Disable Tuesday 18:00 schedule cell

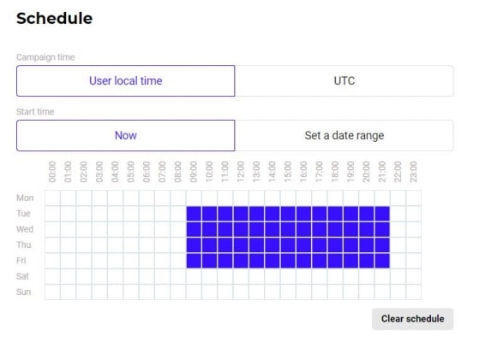coord(335,214)
